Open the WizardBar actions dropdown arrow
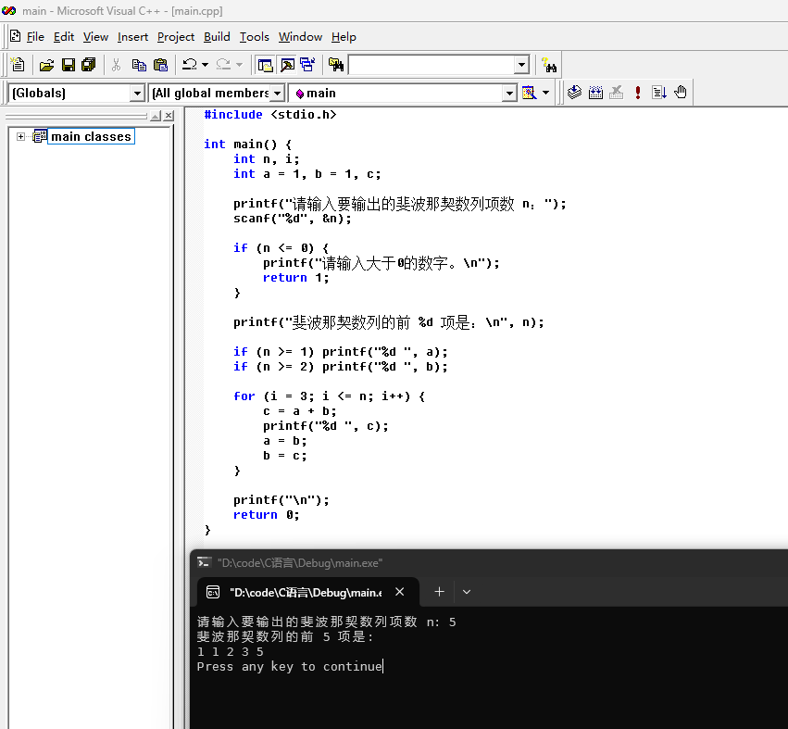 pyautogui.click(x=545, y=93)
